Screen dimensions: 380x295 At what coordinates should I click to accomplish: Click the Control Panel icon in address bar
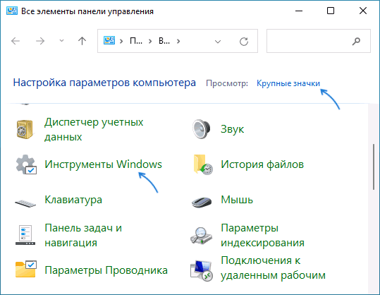109,41
